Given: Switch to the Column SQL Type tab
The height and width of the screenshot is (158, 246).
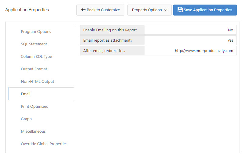Looking at the screenshot, I should 36,56.
